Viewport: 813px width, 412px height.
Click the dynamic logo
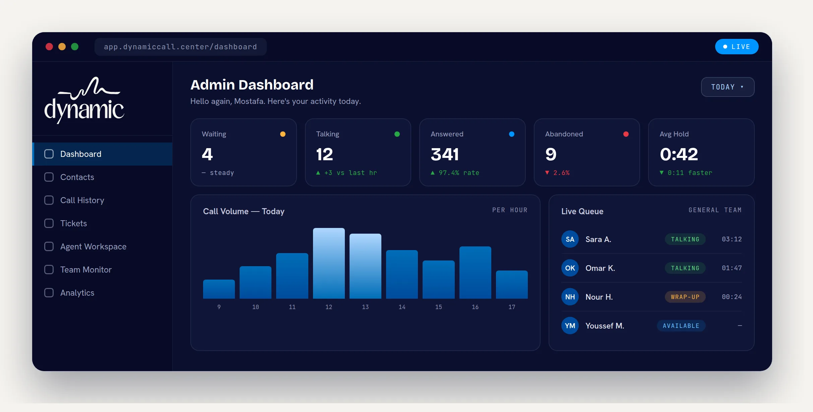click(x=84, y=100)
